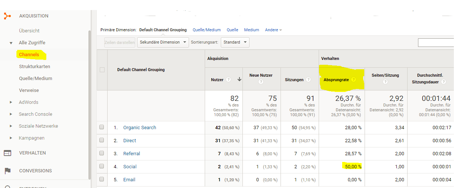The width and height of the screenshot is (455, 188).
Task: Click Direct session duration 00:00:56
Action: tap(442, 141)
